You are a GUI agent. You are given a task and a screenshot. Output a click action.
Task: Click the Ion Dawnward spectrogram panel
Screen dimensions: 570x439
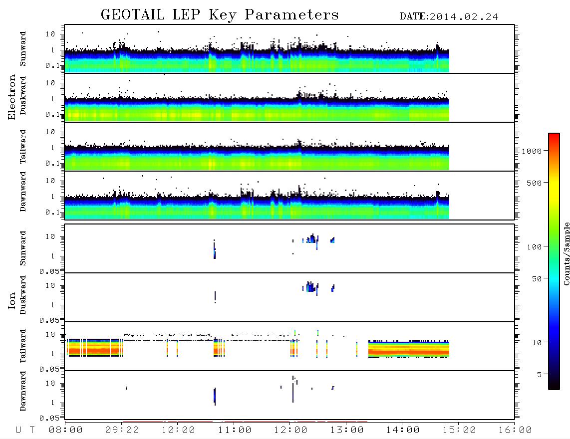(x=289, y=395)
